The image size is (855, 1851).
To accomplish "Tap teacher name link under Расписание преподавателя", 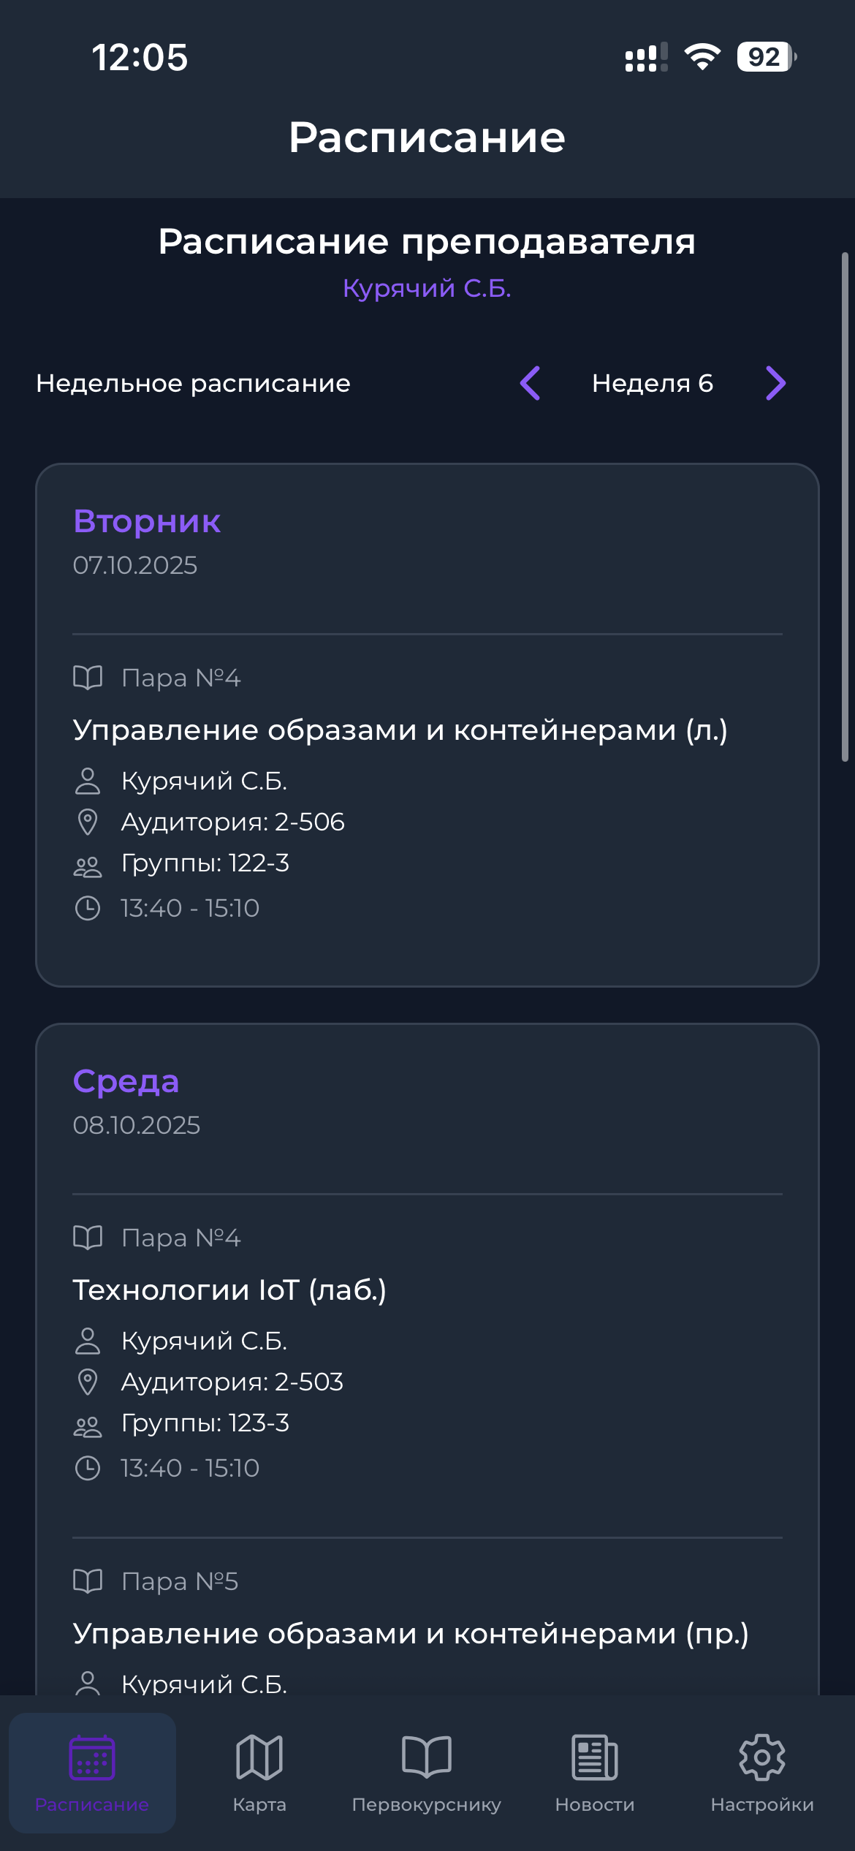I will [x=427, y=288].
